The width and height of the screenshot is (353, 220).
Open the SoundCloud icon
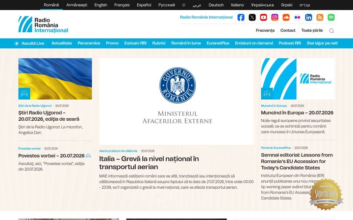[286, 17]
